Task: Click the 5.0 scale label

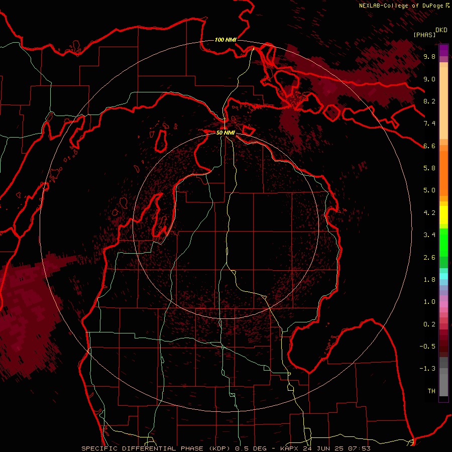Action: [429, 190]
